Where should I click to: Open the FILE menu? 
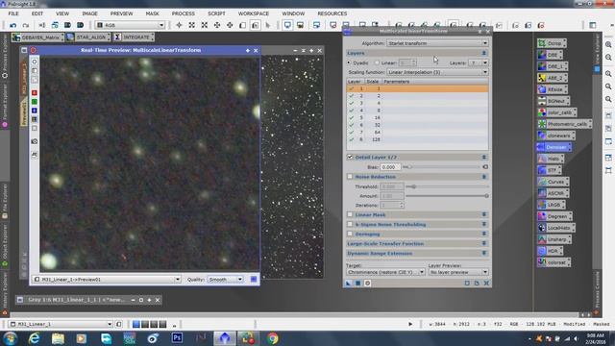point(13,13)
